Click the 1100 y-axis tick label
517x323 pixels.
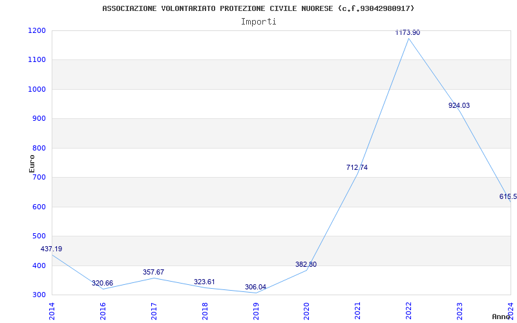point(37,60)
